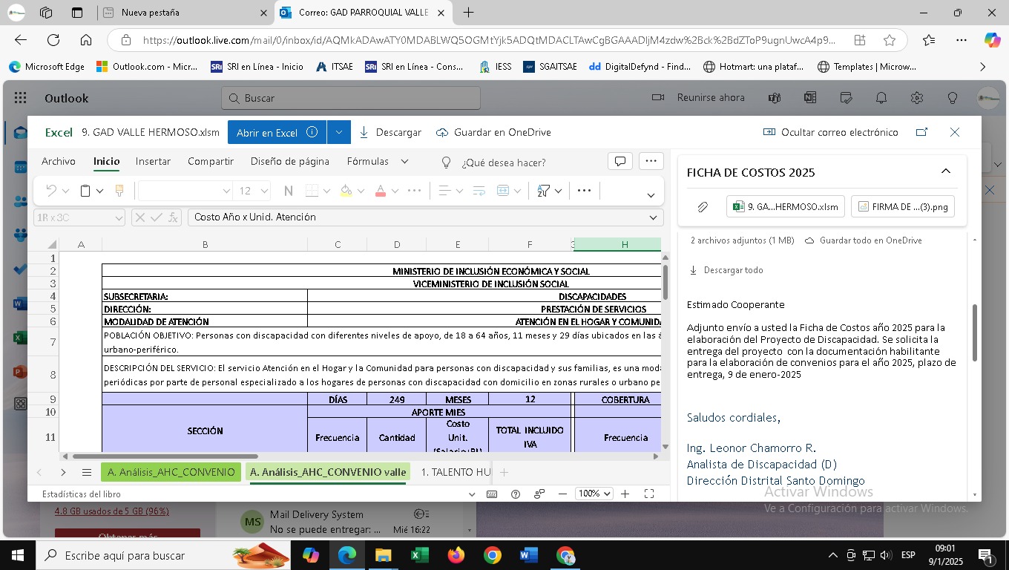Image resolution: width=1009 pixels, height=570 pixels.
Task: Open the comments speech bubble icon
Action: [619, 161]
